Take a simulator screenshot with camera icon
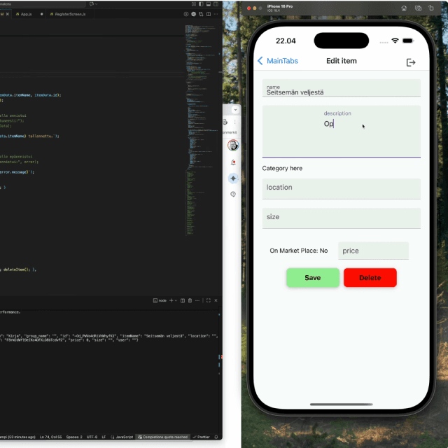The image size is (448, 448). pos(418,8)
